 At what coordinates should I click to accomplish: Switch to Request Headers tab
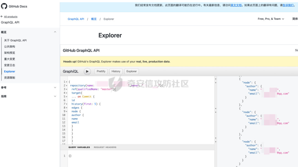click(105, 147)
